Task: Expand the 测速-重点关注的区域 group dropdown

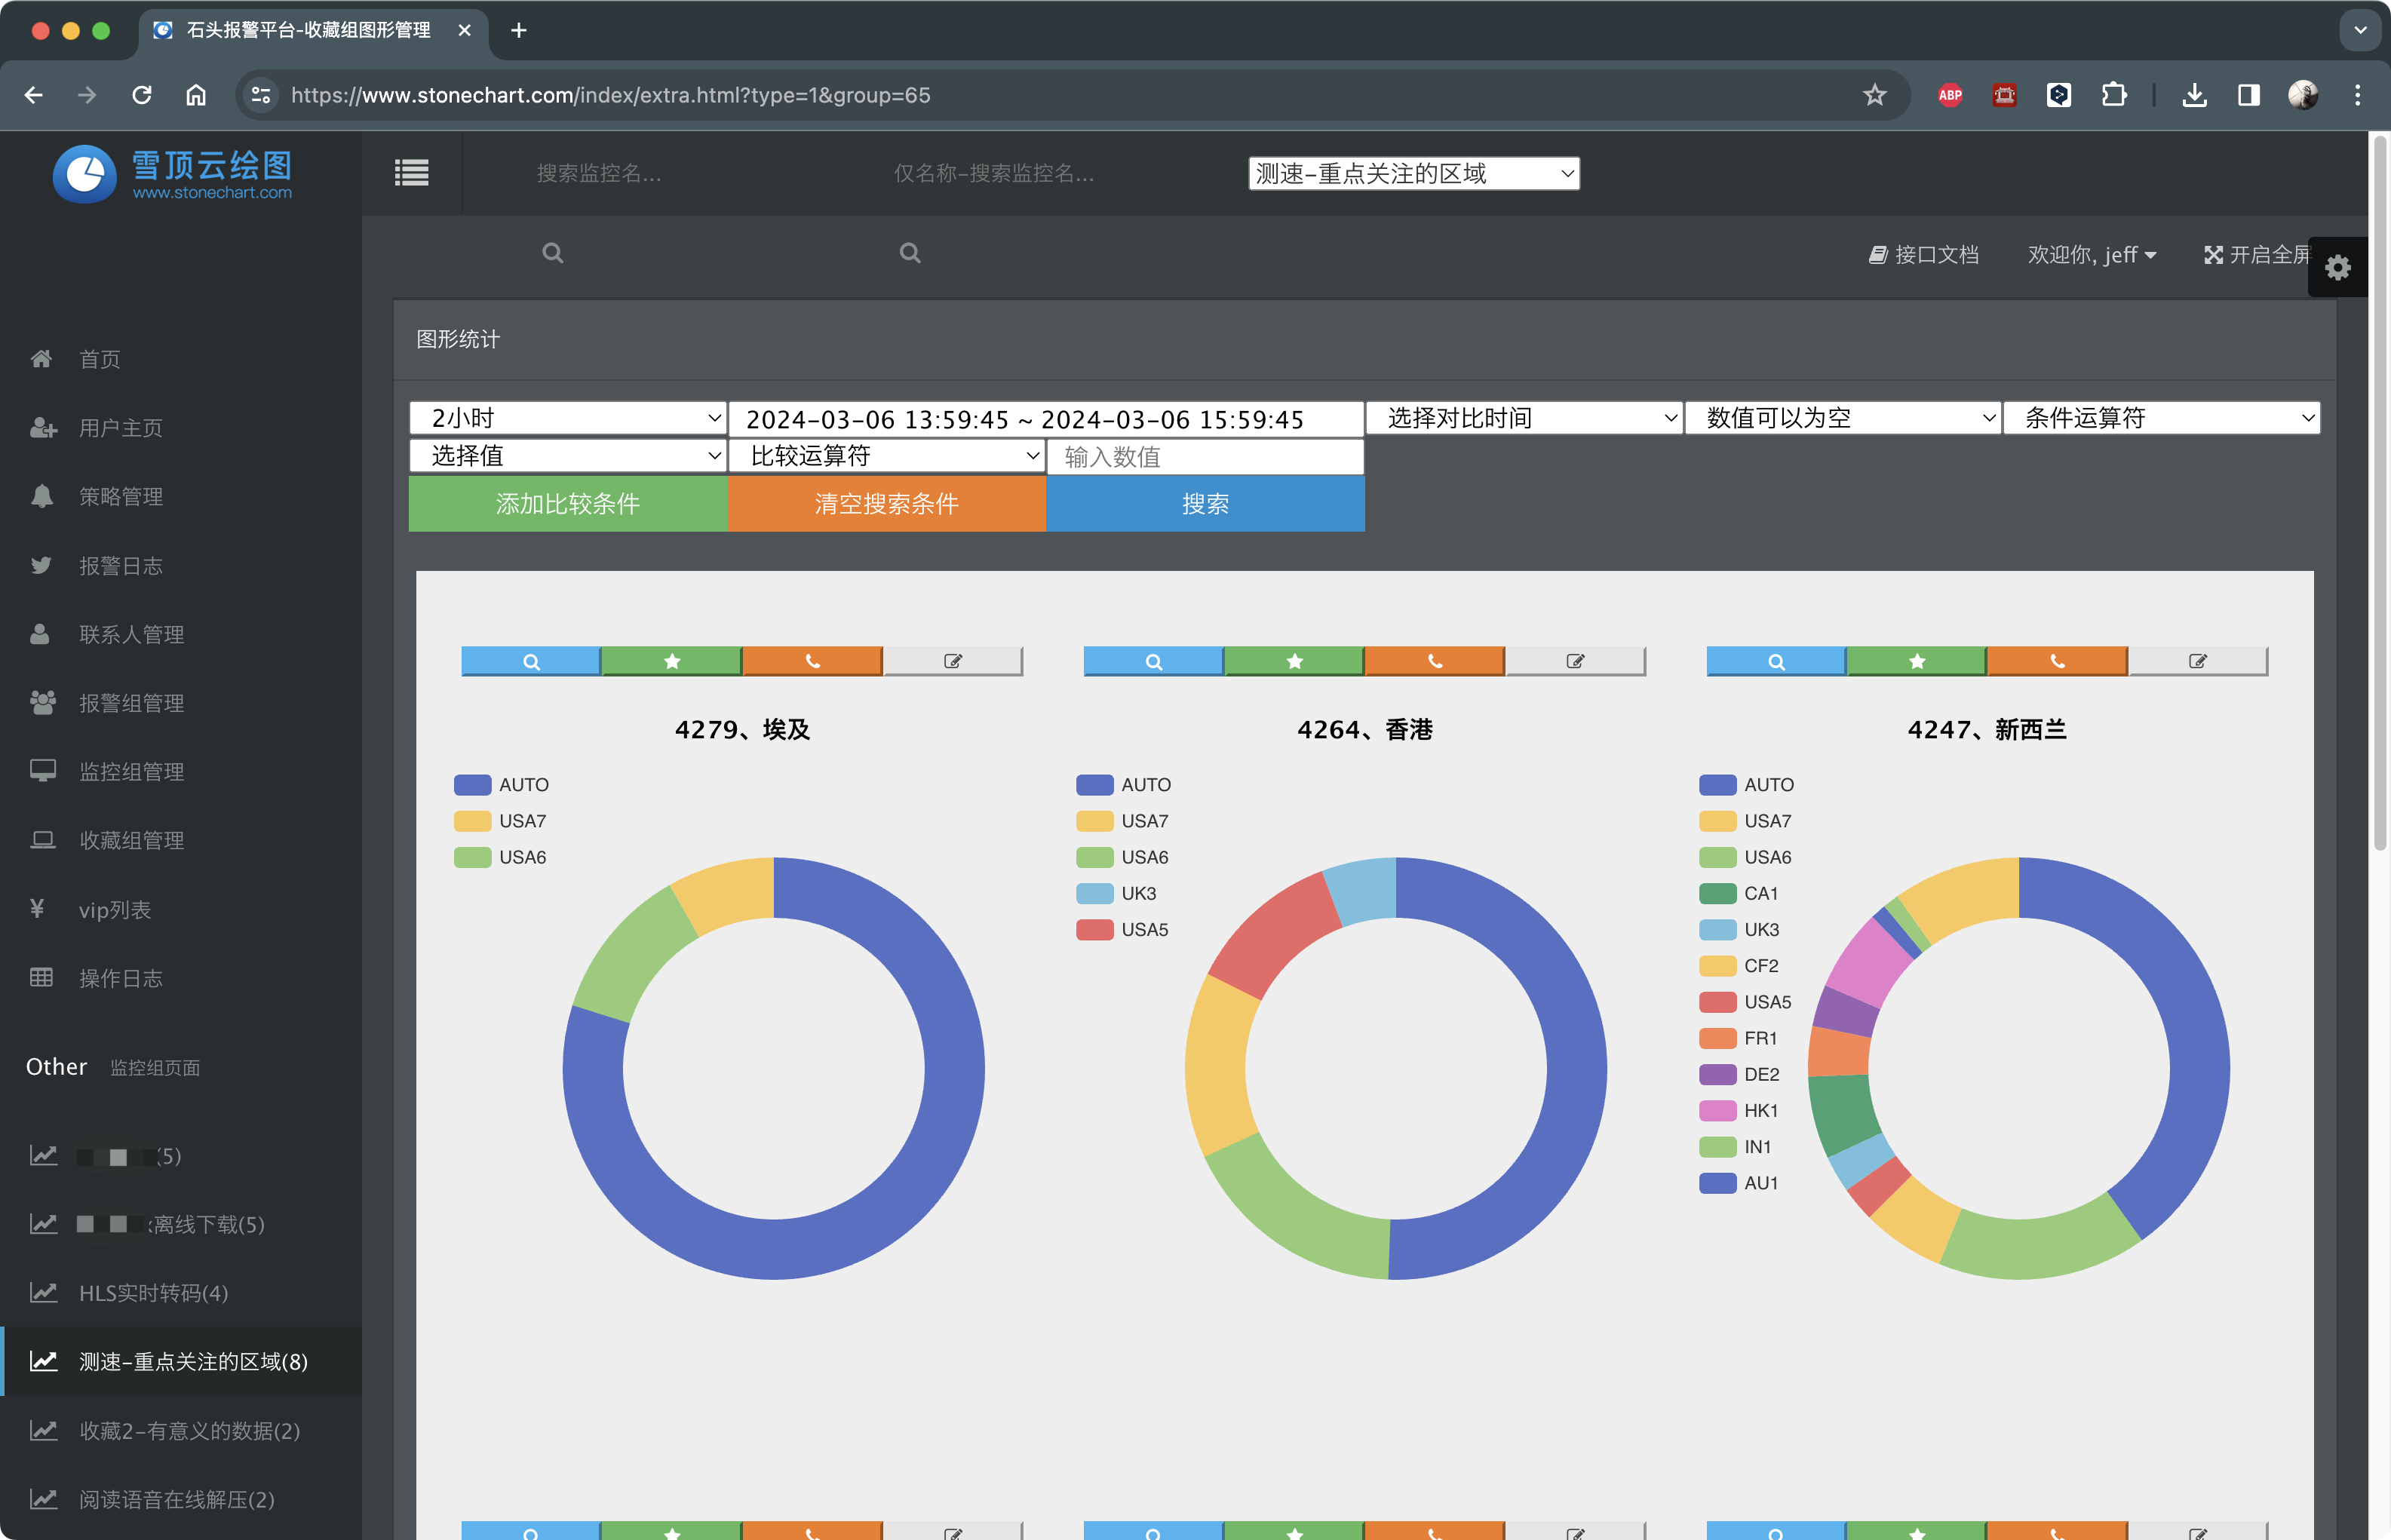Action: pos(1413,174)
